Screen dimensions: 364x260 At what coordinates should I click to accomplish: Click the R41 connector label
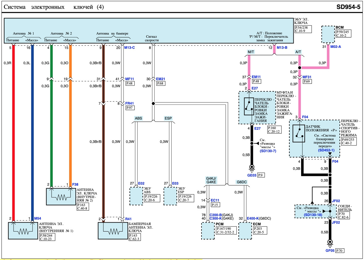128,219
